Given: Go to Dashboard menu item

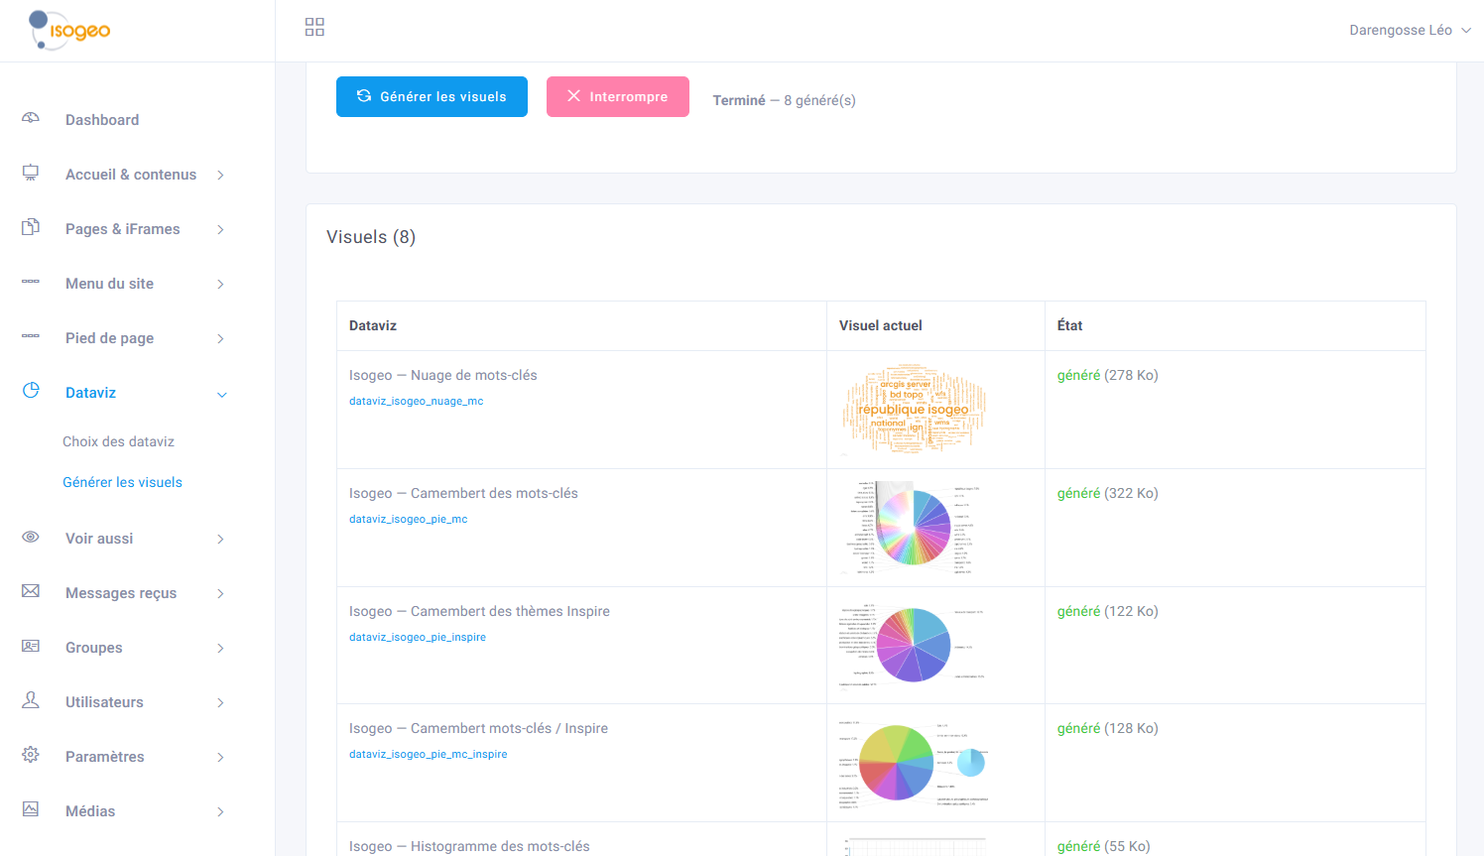Looking at the screenshot, I should (102, 120).
